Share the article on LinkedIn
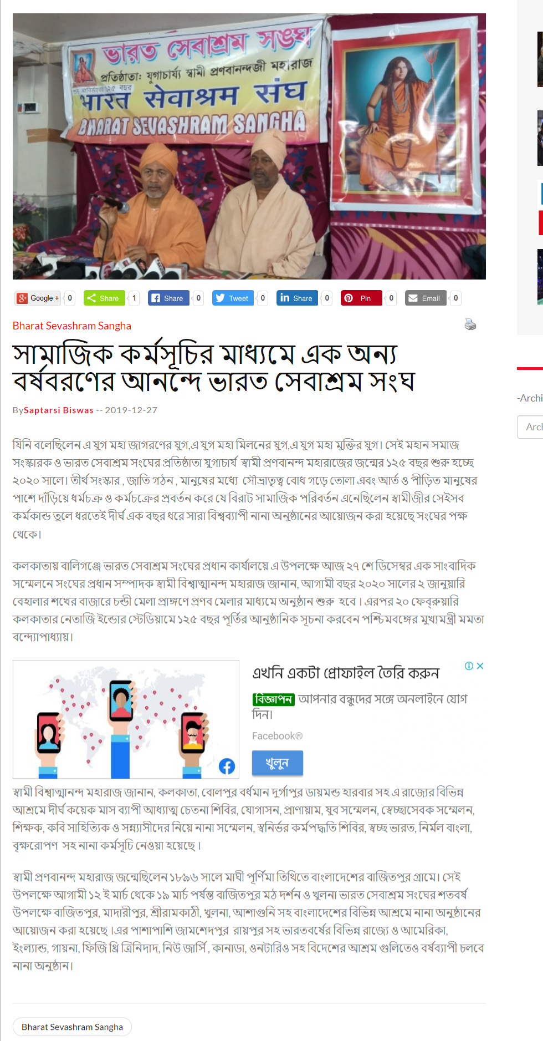 [x=297, y=298]
